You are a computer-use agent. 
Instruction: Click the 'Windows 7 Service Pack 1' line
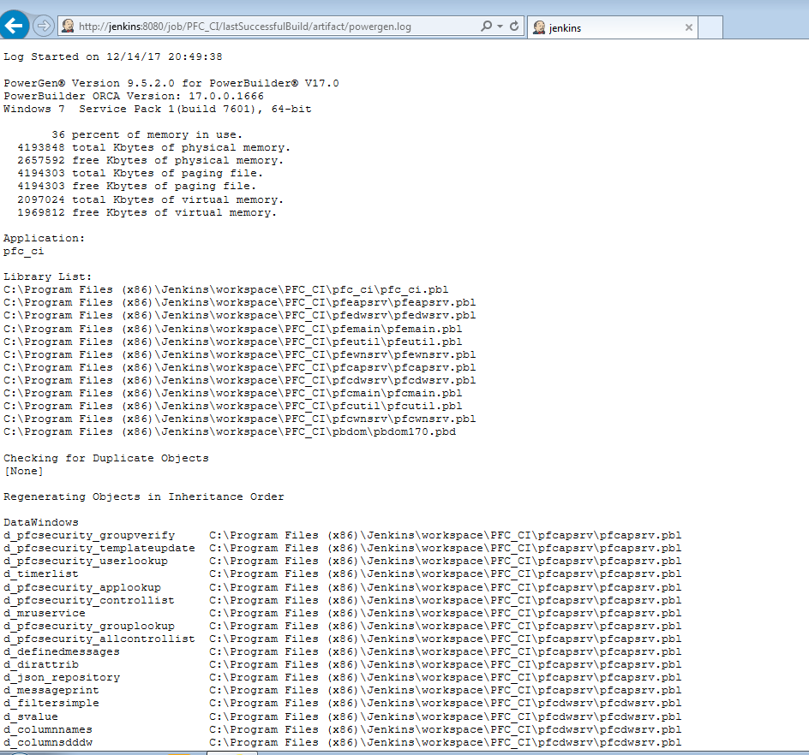(x=158, y=109)
